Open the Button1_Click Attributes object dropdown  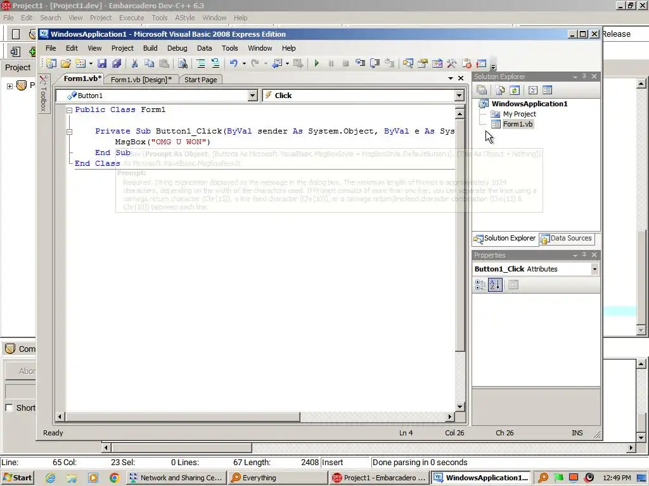pyautogui.click(x=594, y=269)
